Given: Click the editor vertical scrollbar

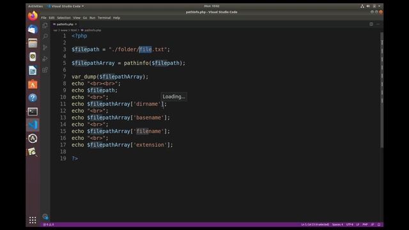Looking at the screenshot, I should pyautogui.click(x=382, y=90).
